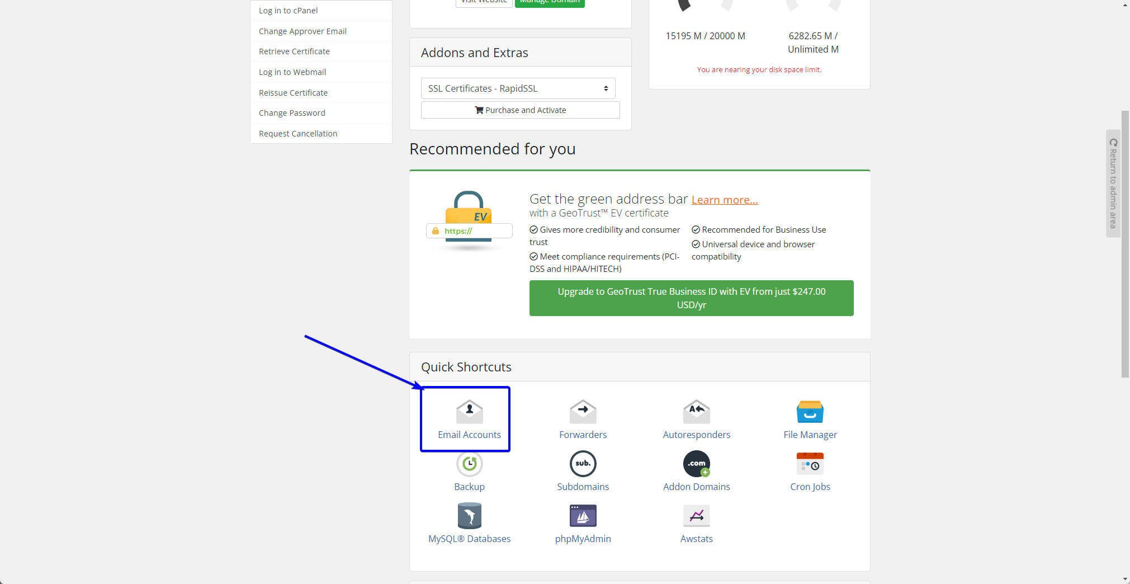
Task: Open the MySQL Databases icon
Action: (x=469, y=516)
